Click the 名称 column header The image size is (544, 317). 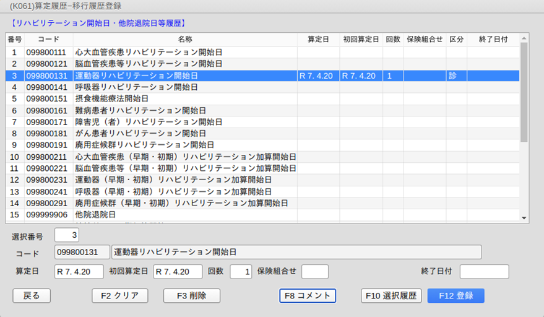click(185, 39)
